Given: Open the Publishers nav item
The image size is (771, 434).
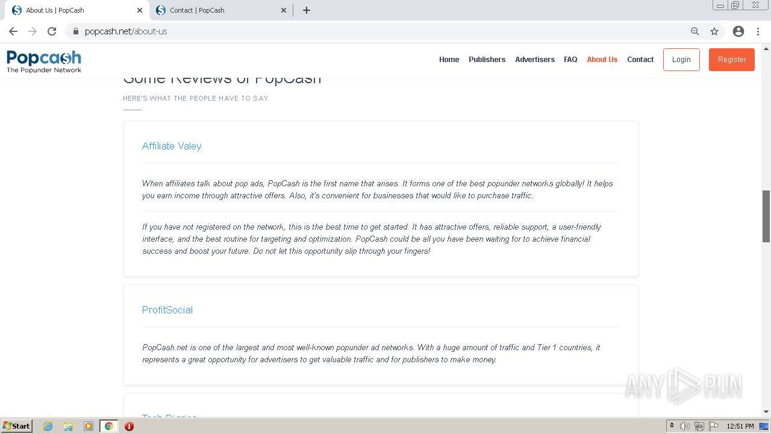Looking at the screenshot, I should point(487,60).
